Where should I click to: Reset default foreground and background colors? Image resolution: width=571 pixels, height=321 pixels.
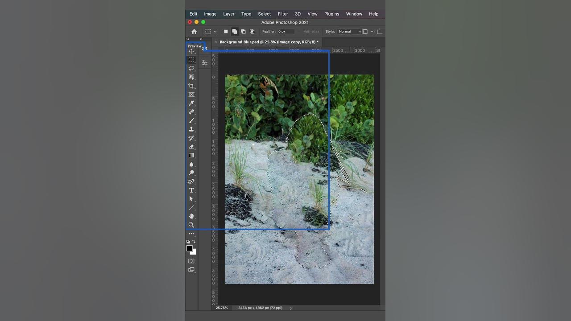pos(188,242)
